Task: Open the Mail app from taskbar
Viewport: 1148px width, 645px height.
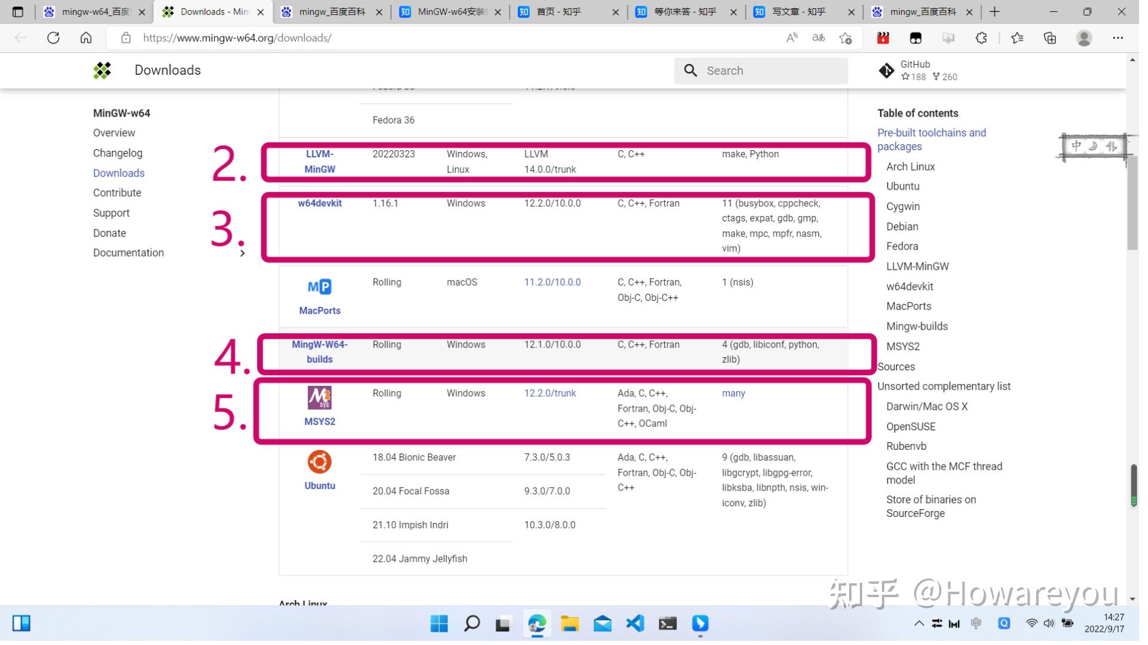Action: [602, 623]
